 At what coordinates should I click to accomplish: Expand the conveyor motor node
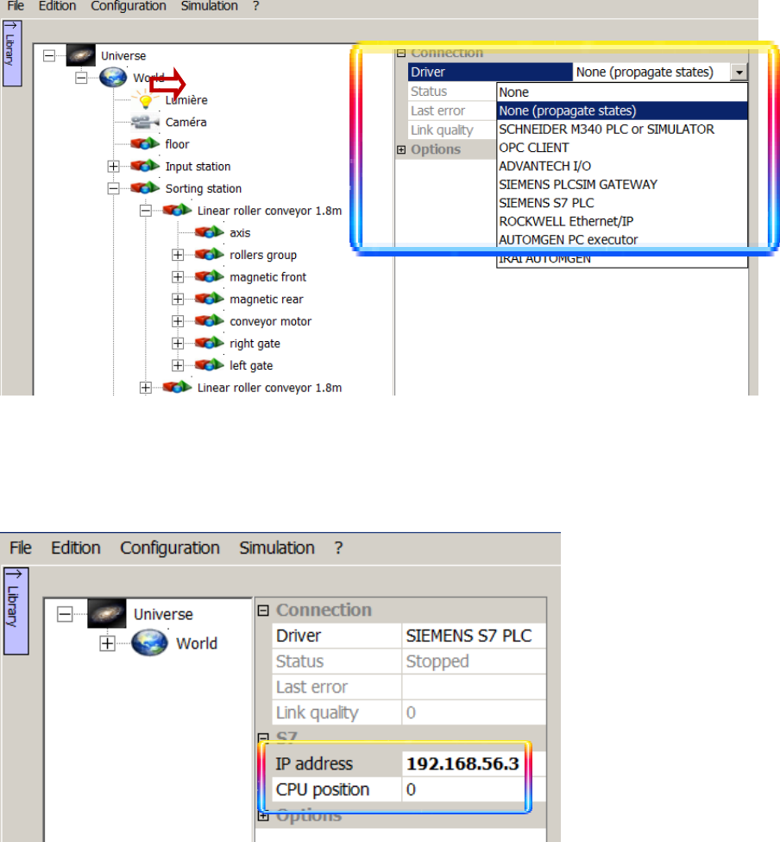pos(178,321)
